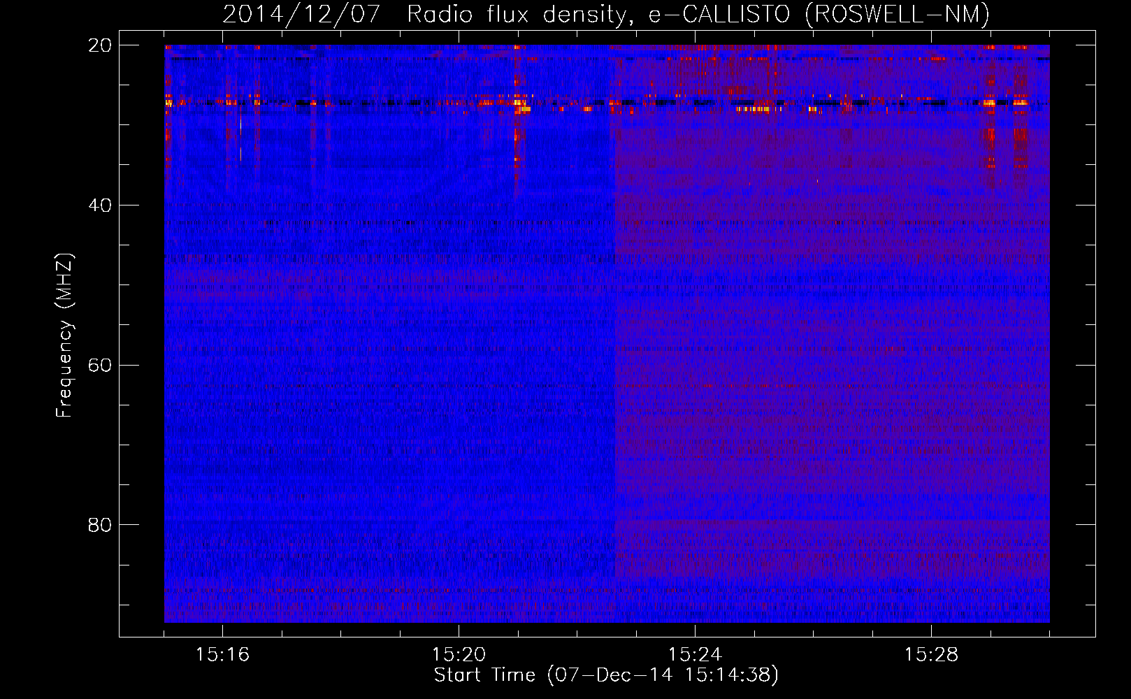Screen dimensions: 1131x699
Task: Click the 15:28 time tick label
Action: (x=931, y=655)
